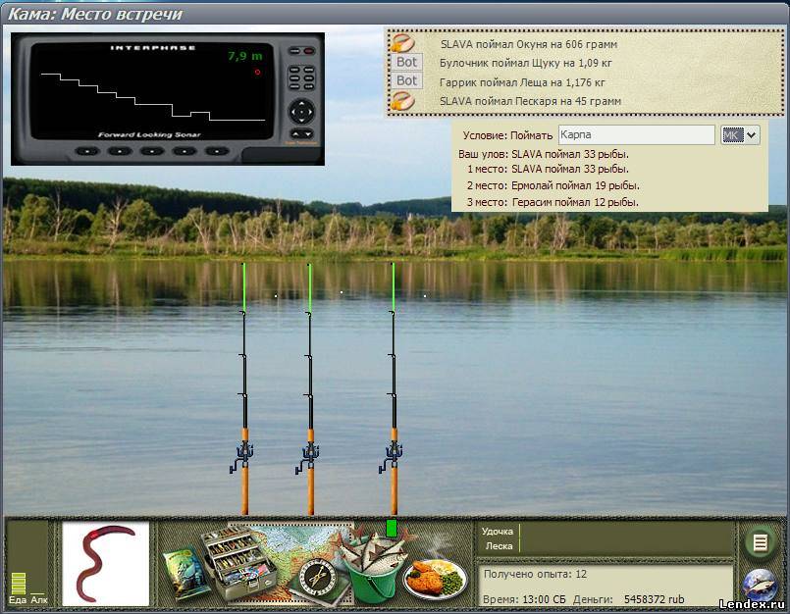Viewport: 790px width, 614px height.
Task: Open the tackle box
Action: tap(237, 563)
